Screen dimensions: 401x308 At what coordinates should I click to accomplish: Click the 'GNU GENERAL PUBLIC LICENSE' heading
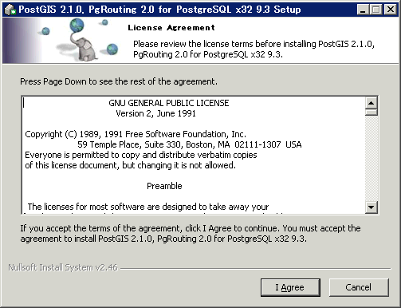click(x=169, y=103)
